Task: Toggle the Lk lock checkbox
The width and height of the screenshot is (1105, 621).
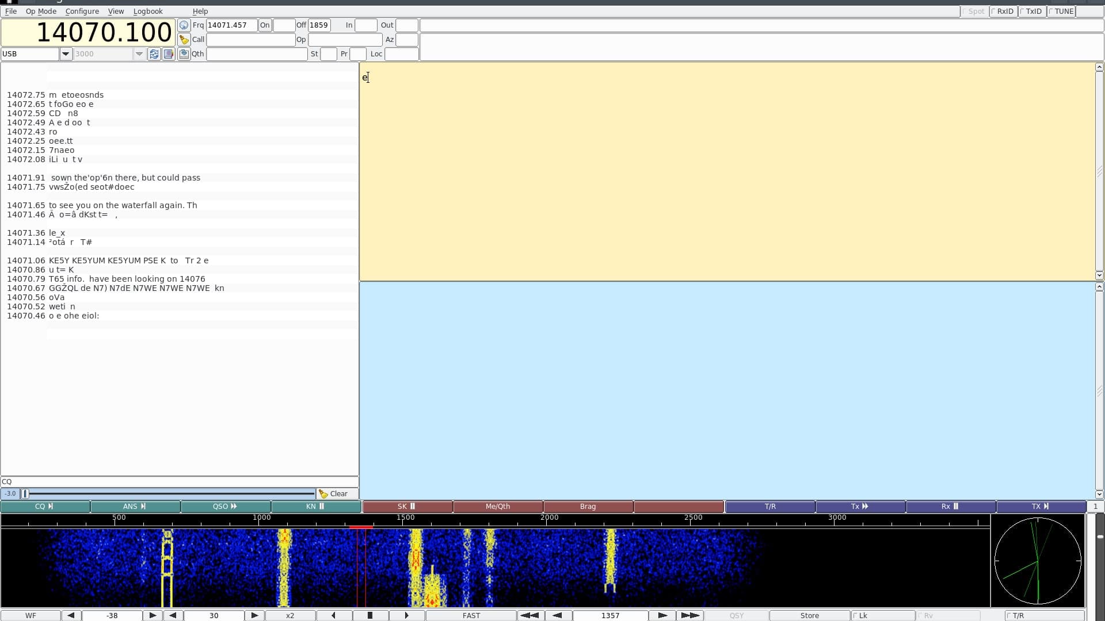Action: click(883, 615)
